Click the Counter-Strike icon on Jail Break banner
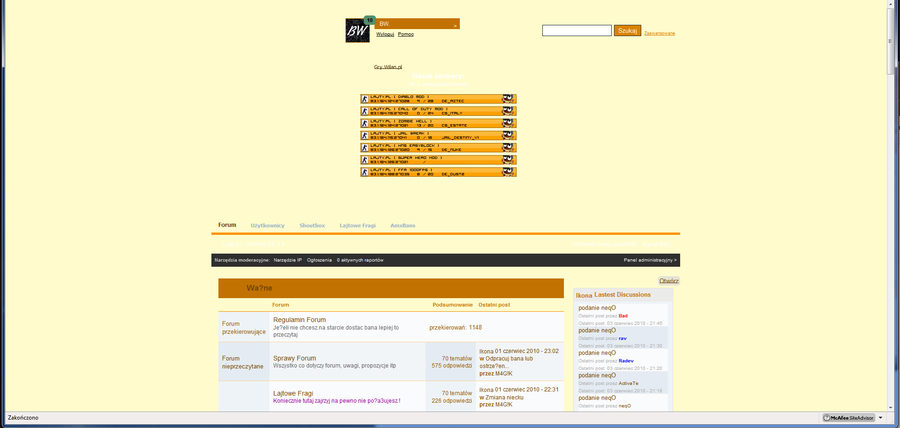The width and height of the screenshot is (900, 428). [365, 135]
